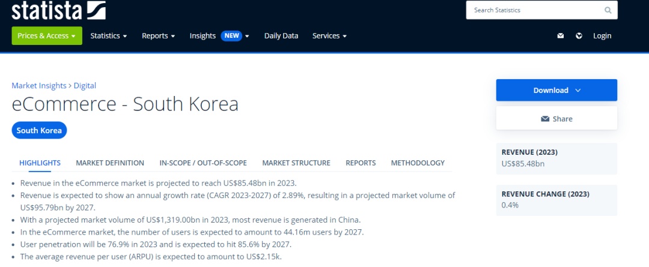Select the In-Scope / Out-of-Scope tab

203,163
